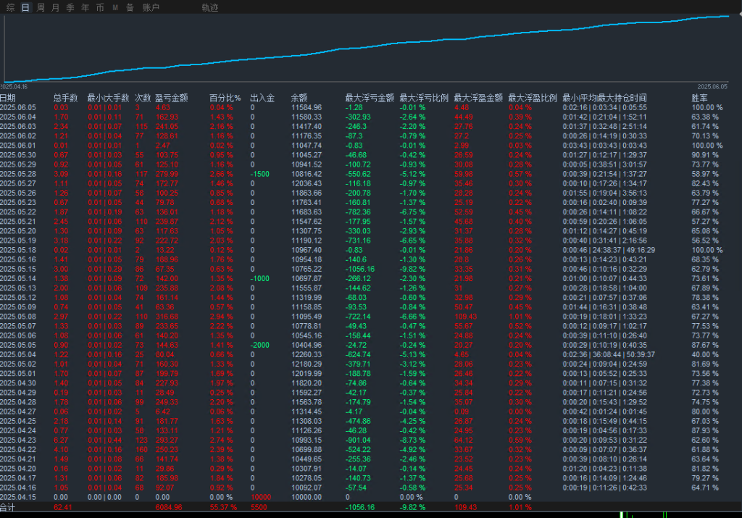Open the 备 tab

click(130, 7)
